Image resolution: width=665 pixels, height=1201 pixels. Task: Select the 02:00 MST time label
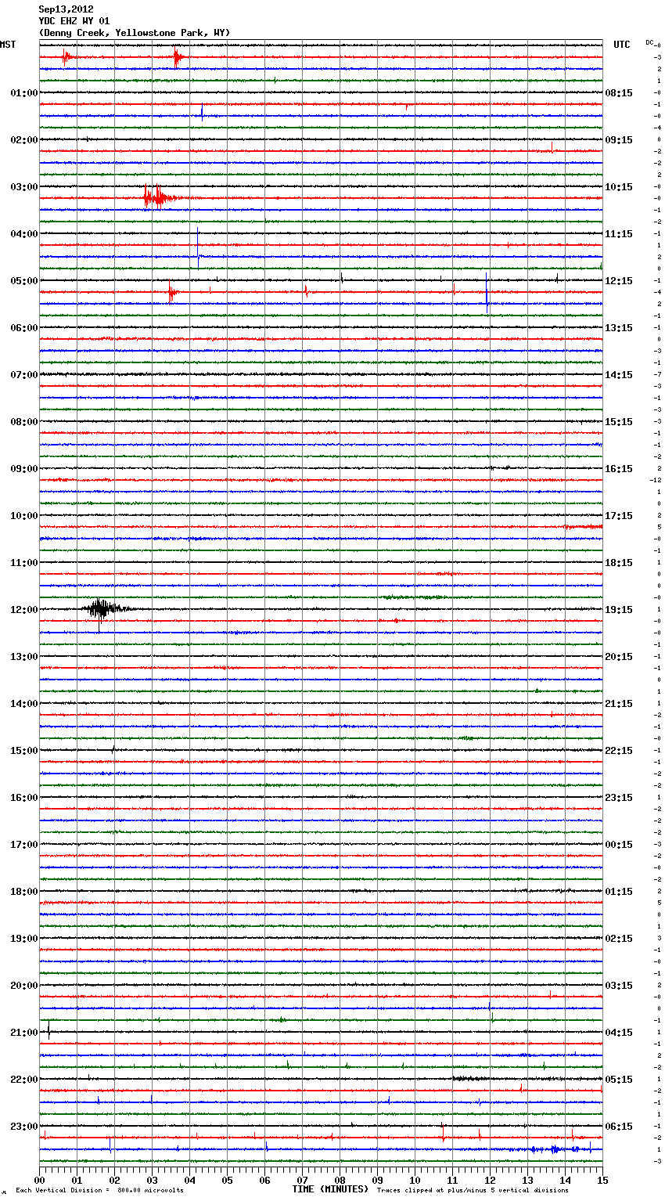pyautogui.click(x=24, y=140)
